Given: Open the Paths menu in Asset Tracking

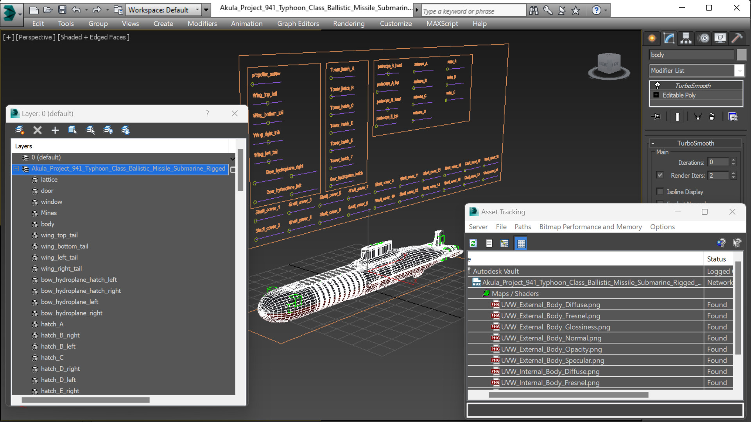Looking at the screenshot, I should 523,227.
